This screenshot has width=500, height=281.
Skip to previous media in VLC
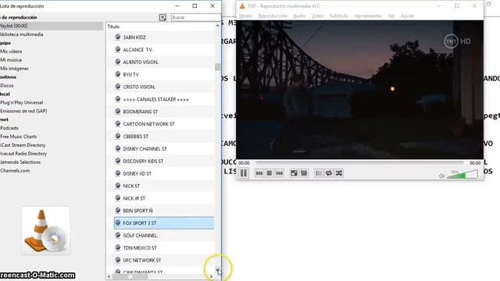click(x=259, y=173)
